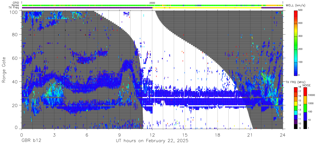The width and height of the screenshot is (318, 146).
Task: Click the 20 tick label on range axis
Action: (15, 105)
